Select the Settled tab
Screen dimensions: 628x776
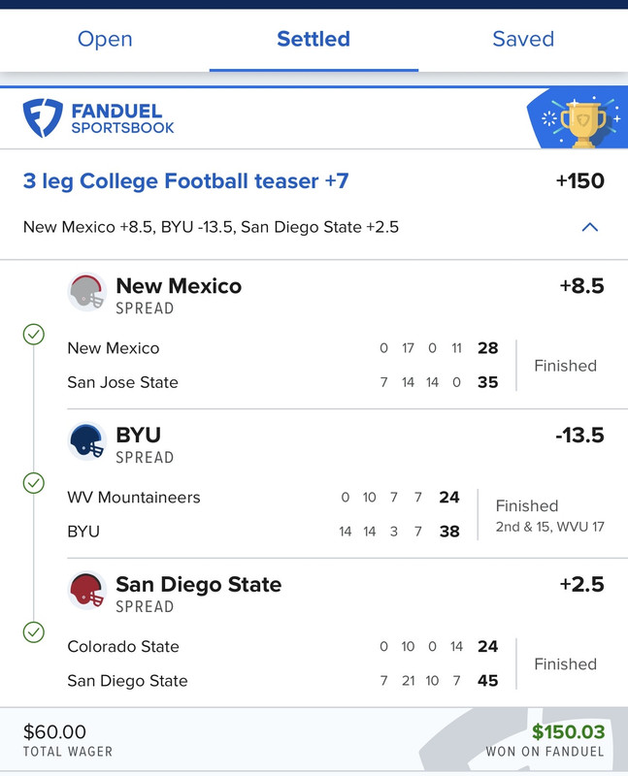[x=314, y=39]
